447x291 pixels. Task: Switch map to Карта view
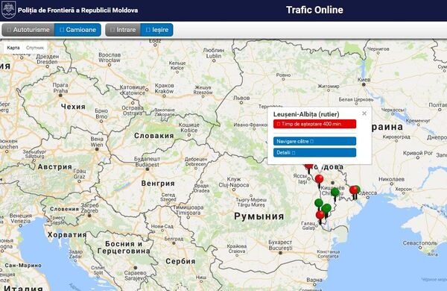(13, 48)
